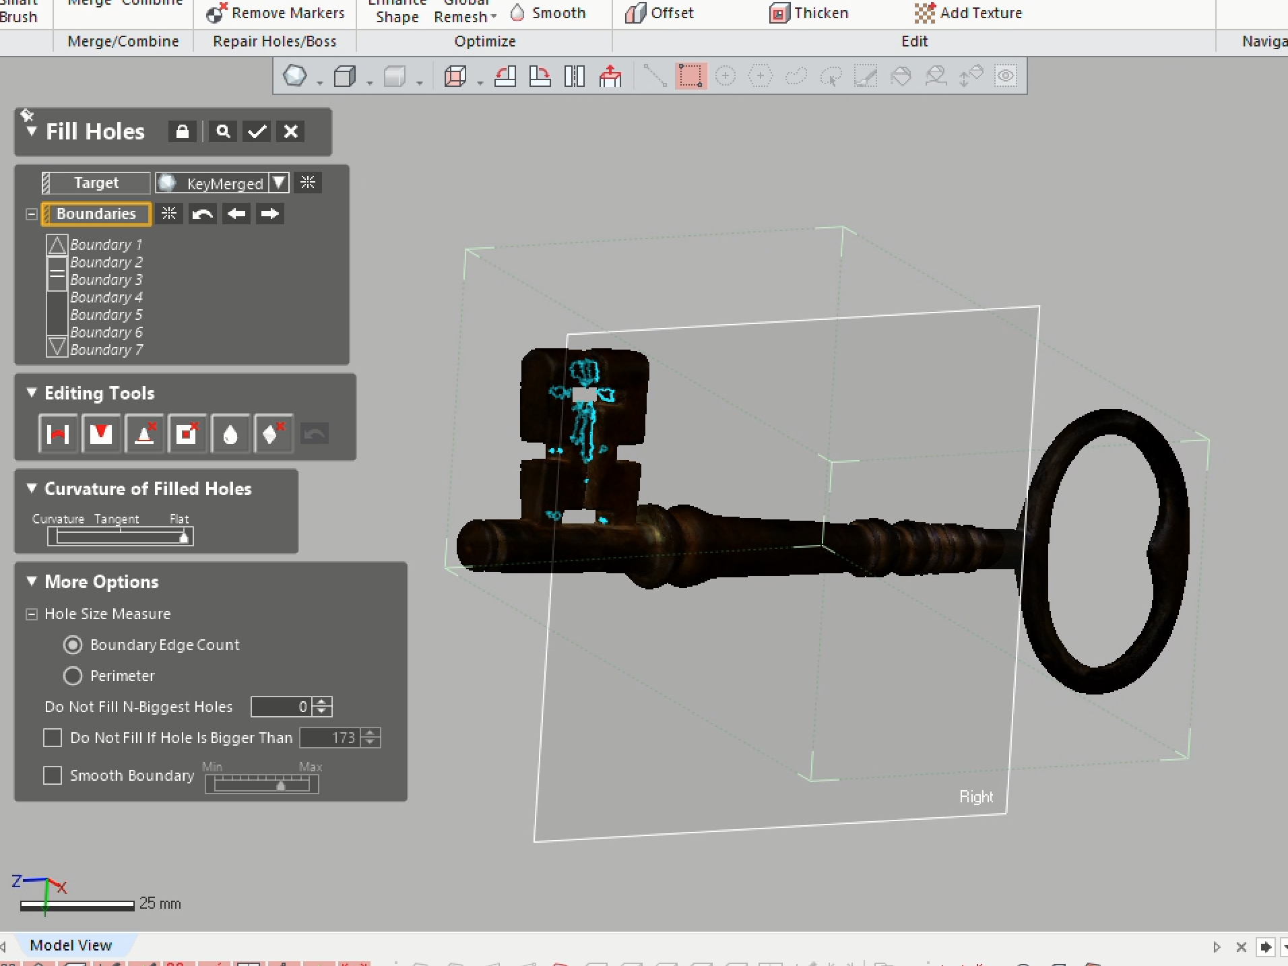This screenshot has height=966, width=1288.
Task: Collapse the Editing Tools section
Action: point(31,393)
